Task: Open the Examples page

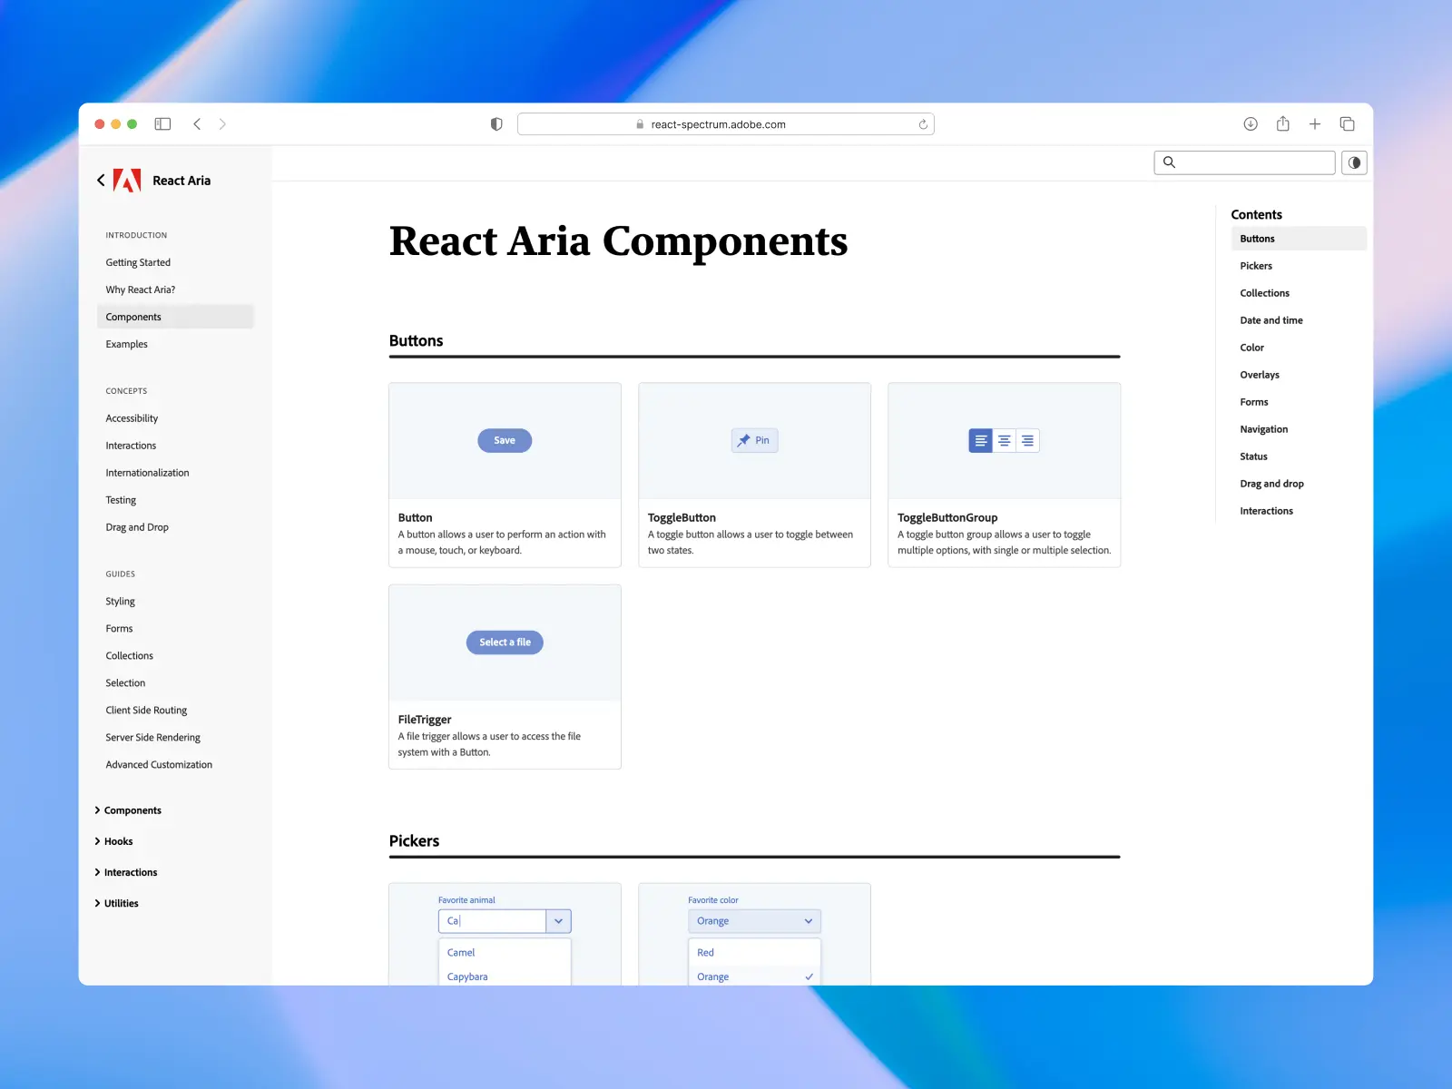Action: 126,344
